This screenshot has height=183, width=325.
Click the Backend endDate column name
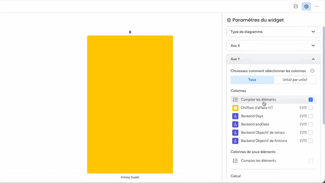(255, 124)
